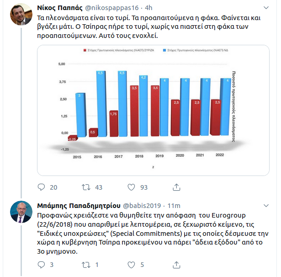Open @nikospappas16 handle link
Screen dimensions: 281x277
111,8
